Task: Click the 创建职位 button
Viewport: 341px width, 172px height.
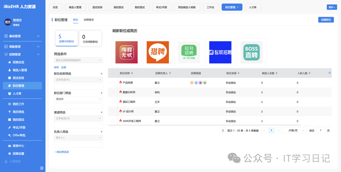Action: 326,20
